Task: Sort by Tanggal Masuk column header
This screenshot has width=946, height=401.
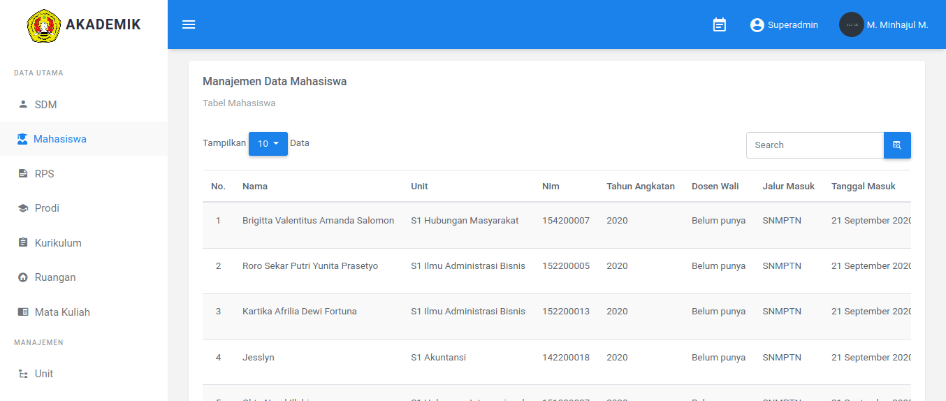Action: [864, 186]
